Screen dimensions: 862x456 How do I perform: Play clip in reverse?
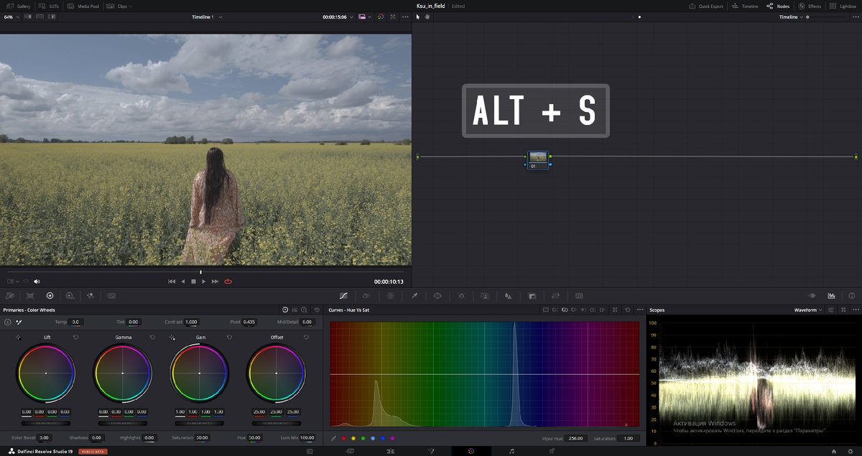tap(182, 281)
